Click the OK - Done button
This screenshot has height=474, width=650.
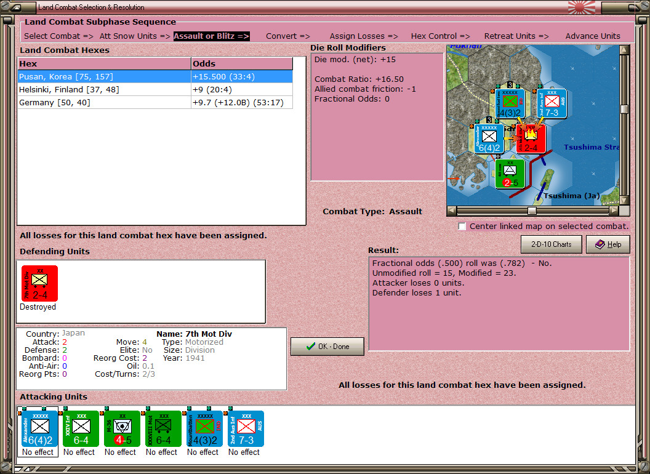pos(327,347)
